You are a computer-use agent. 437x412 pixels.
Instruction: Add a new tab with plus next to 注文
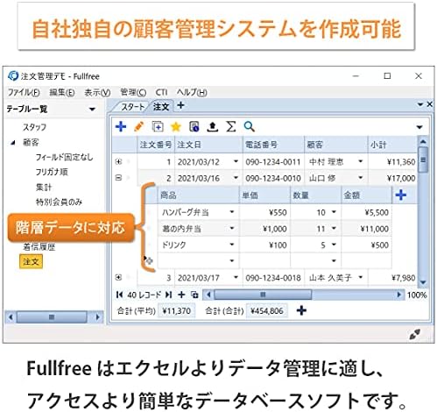(180, 105)
